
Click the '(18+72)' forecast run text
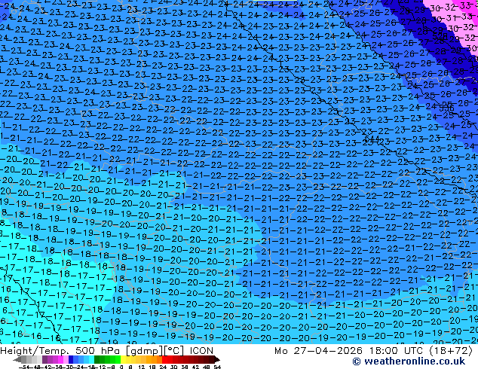pyautogui.click(x=451, y=351)
